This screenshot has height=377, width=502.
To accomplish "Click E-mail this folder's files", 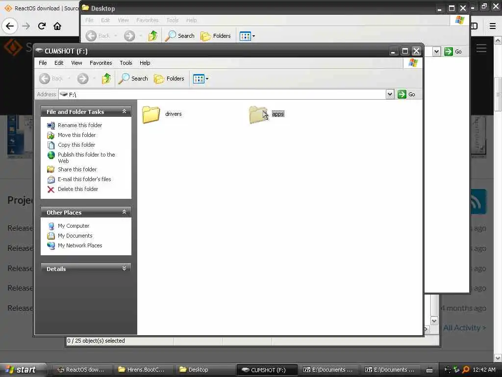I will 84,179.
